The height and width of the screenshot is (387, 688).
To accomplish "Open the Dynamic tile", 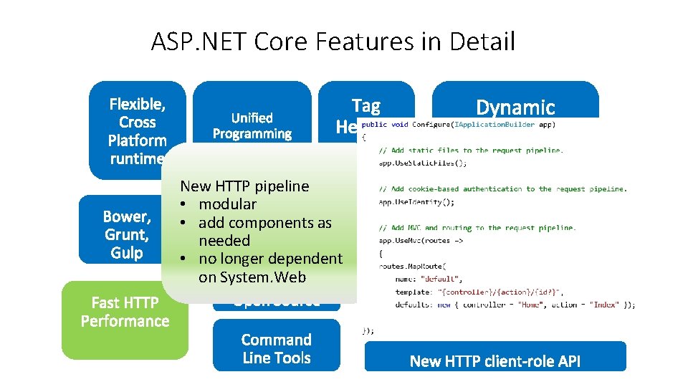I will [x=515, y=100].
